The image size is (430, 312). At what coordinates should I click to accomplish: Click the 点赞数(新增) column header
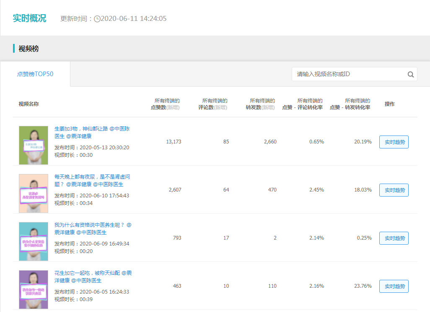pyautogui.click(x=166, y=104)
